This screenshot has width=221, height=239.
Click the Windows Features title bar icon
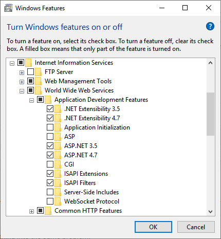point(9,8)
